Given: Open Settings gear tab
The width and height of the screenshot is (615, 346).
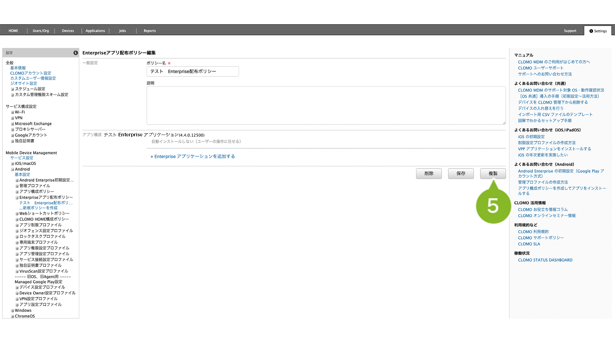Looking at the screenshot, I should tap(598, 31).
